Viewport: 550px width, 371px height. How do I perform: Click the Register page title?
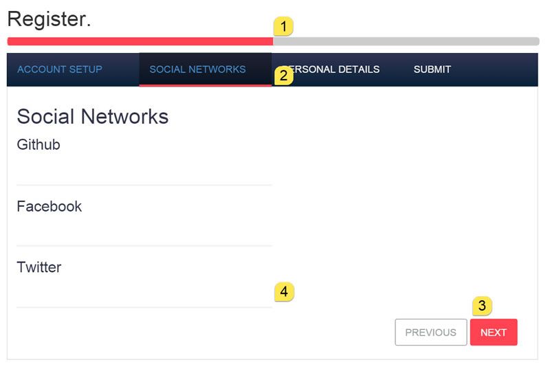[x=49, y=19]
